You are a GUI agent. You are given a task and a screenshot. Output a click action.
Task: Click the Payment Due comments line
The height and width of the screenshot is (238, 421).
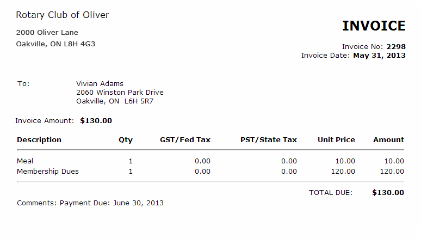tap(90, 203)
